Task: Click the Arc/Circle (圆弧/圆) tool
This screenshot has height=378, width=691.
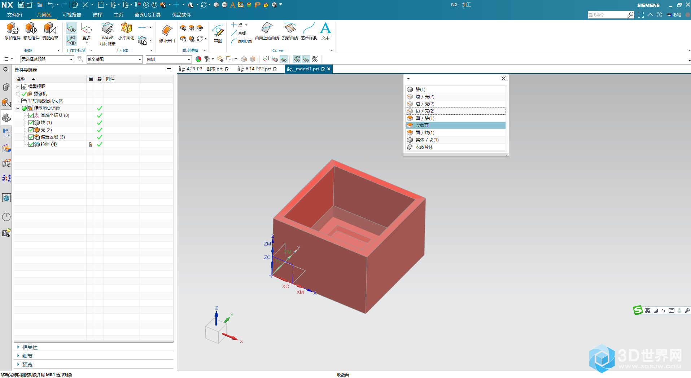Action: [241, 41]
